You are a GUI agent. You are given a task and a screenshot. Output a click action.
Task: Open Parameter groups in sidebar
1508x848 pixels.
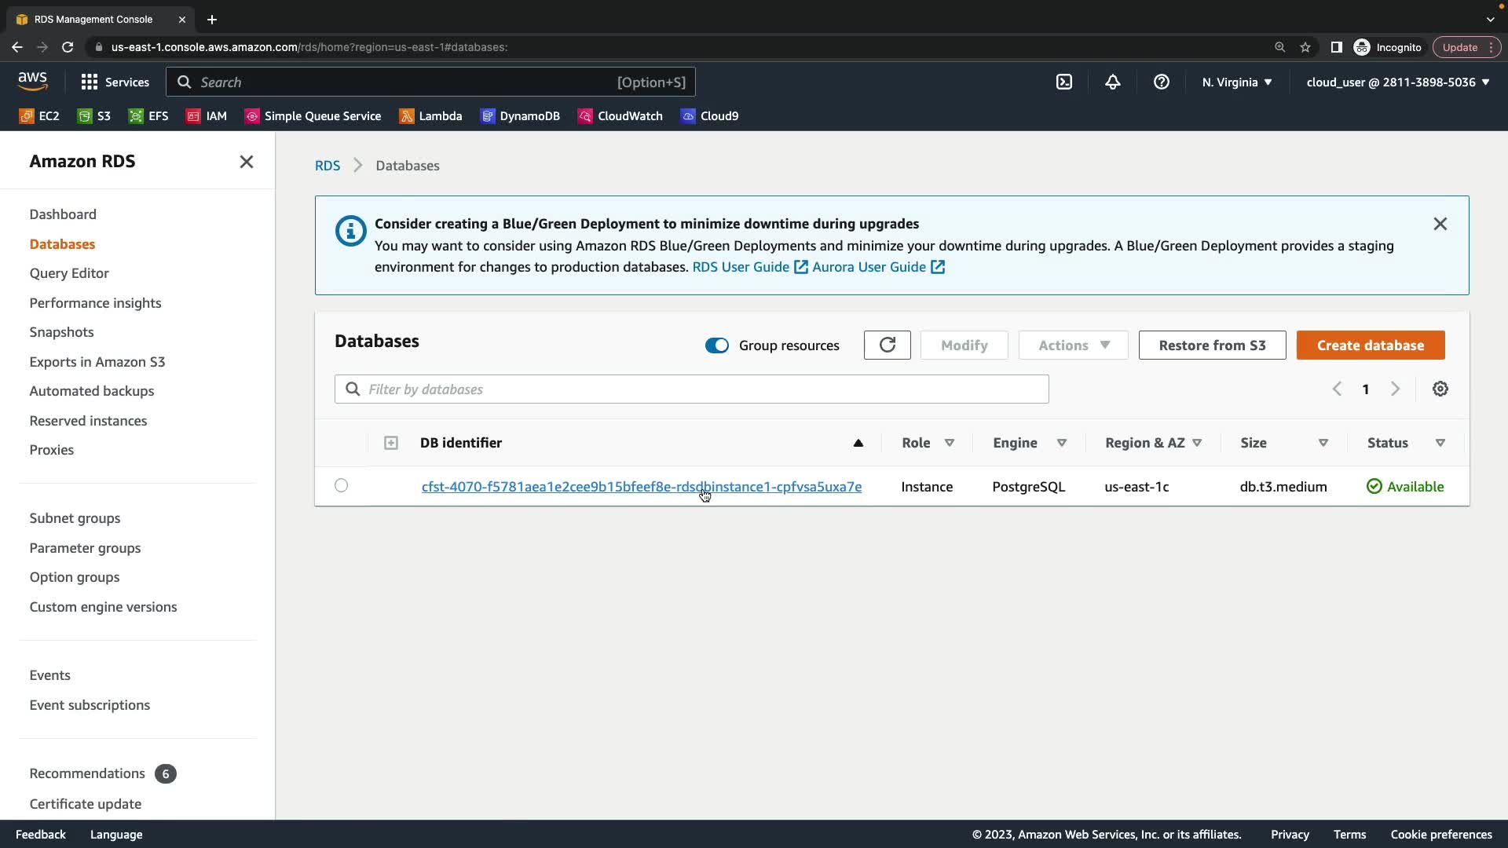click(x=85, y=548)
